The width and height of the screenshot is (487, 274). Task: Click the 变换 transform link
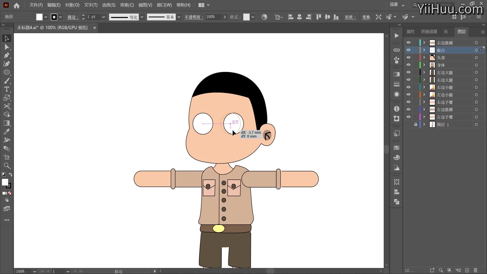366,17
